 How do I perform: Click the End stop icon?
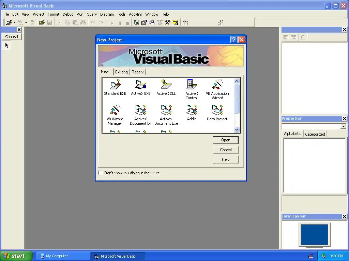127,23
